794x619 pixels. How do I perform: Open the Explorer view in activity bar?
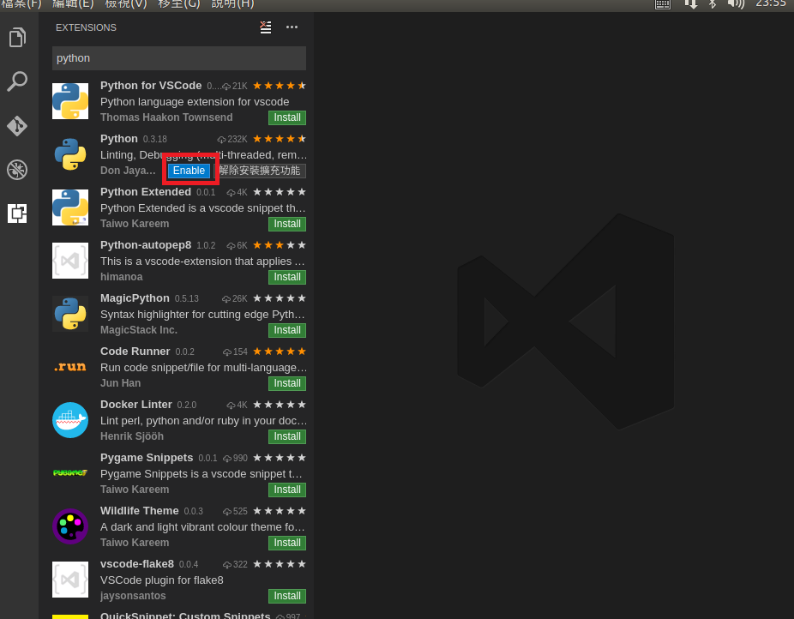coord(17,38)
